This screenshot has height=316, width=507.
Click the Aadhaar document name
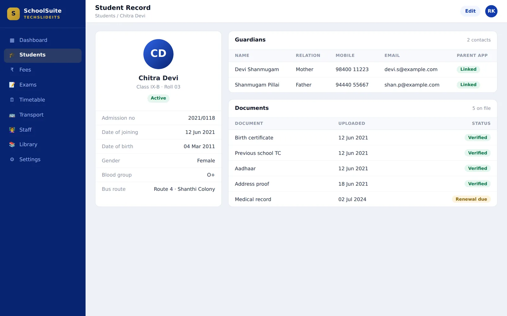tap(245, 169)
